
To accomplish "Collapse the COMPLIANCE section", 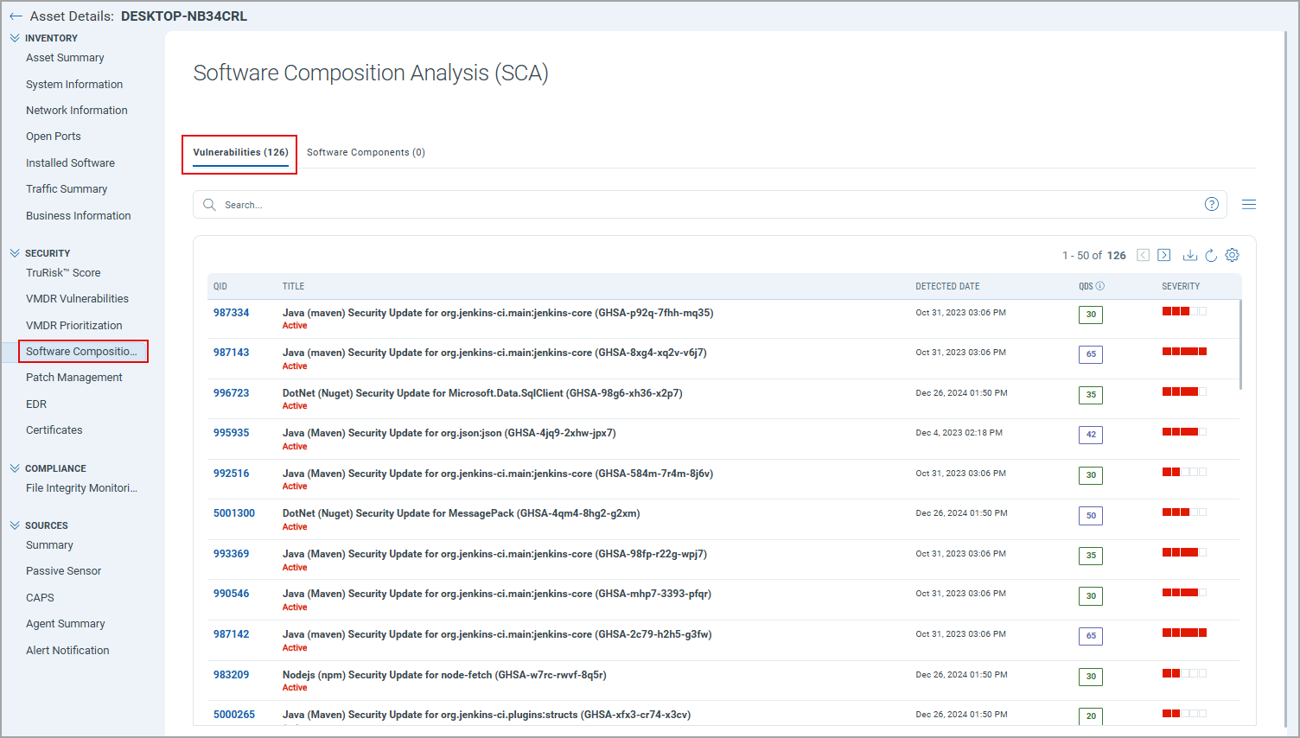I will (x=15, y=468).
